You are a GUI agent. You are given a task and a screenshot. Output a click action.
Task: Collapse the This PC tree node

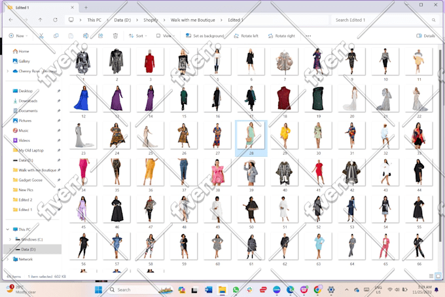tap(8, 229)
